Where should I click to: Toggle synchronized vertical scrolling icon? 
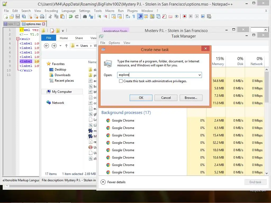point(113,16)
